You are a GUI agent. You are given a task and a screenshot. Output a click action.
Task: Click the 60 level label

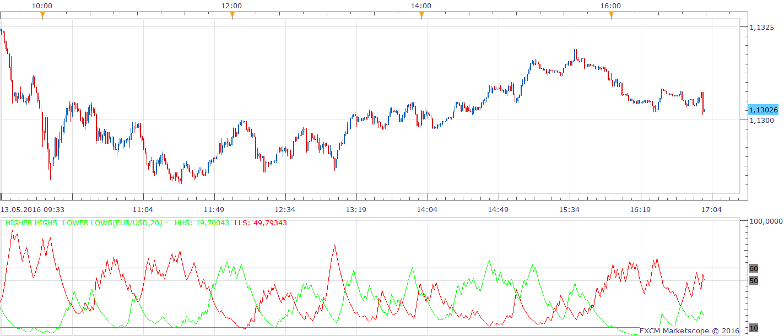(x=754, y=268)
